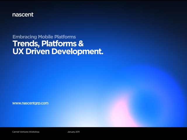The height and width of the screenshot is (140, 187).
Task: Select the Embracing Mobile Platforms subtitle
Action: pos(44,37)
